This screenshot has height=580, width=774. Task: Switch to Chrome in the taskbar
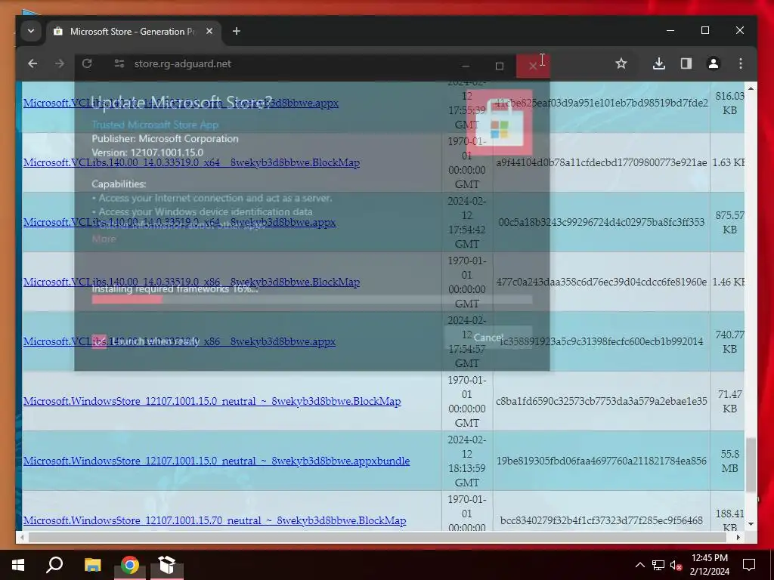click(x=130, y=565)
